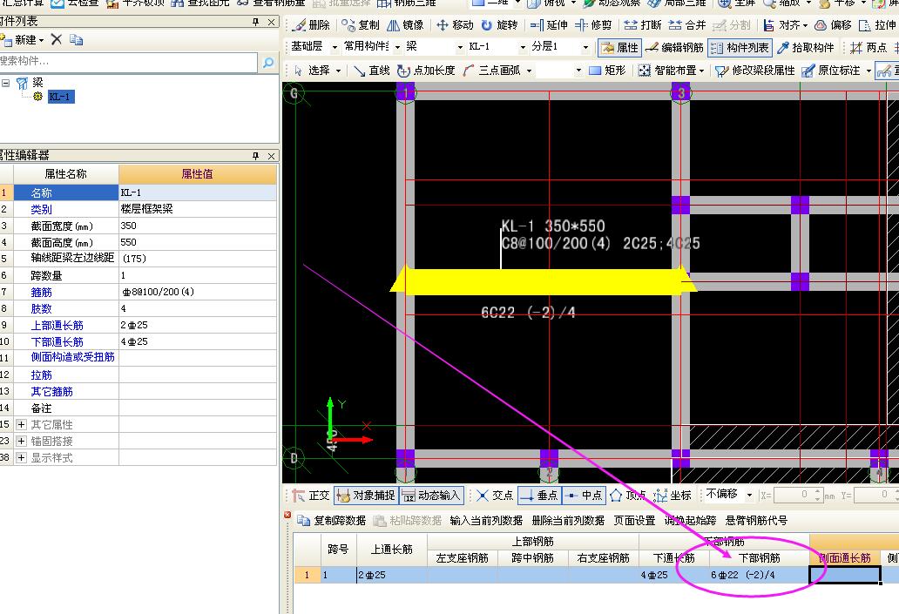
Task: Click the 复制 (copy) tool
Action: pos(361,25)
